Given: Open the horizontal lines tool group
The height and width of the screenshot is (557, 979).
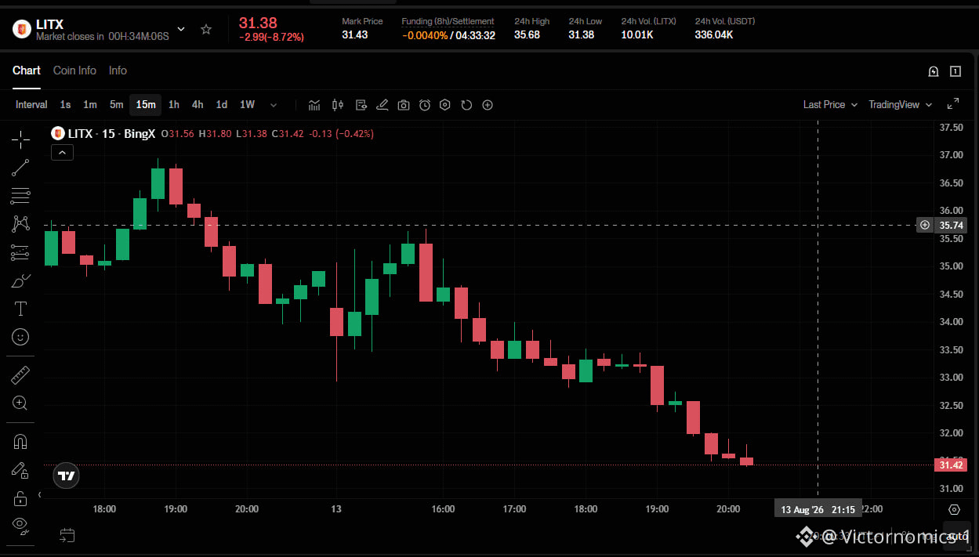Looking at the screenshot, I should (x=20, y=196).
